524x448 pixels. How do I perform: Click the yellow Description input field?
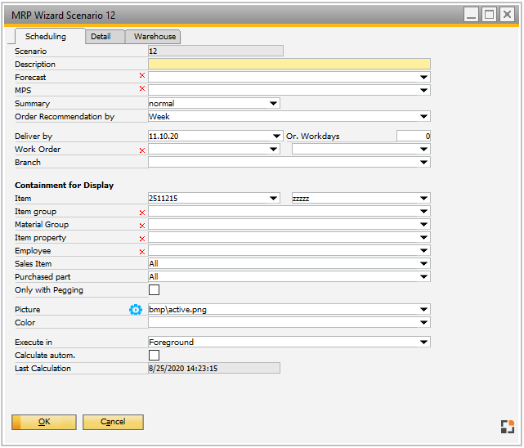[289, 64]
